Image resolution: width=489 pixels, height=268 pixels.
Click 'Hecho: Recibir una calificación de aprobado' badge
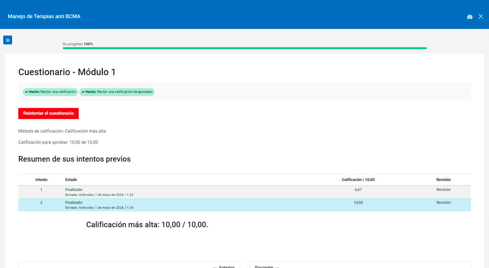(117, 92)
